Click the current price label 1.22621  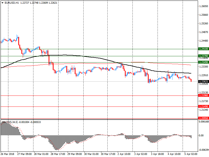pos(204,81)
